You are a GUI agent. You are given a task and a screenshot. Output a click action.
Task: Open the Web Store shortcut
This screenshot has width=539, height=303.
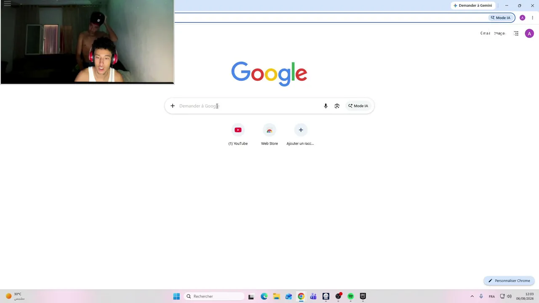click(x=269, y=135)
